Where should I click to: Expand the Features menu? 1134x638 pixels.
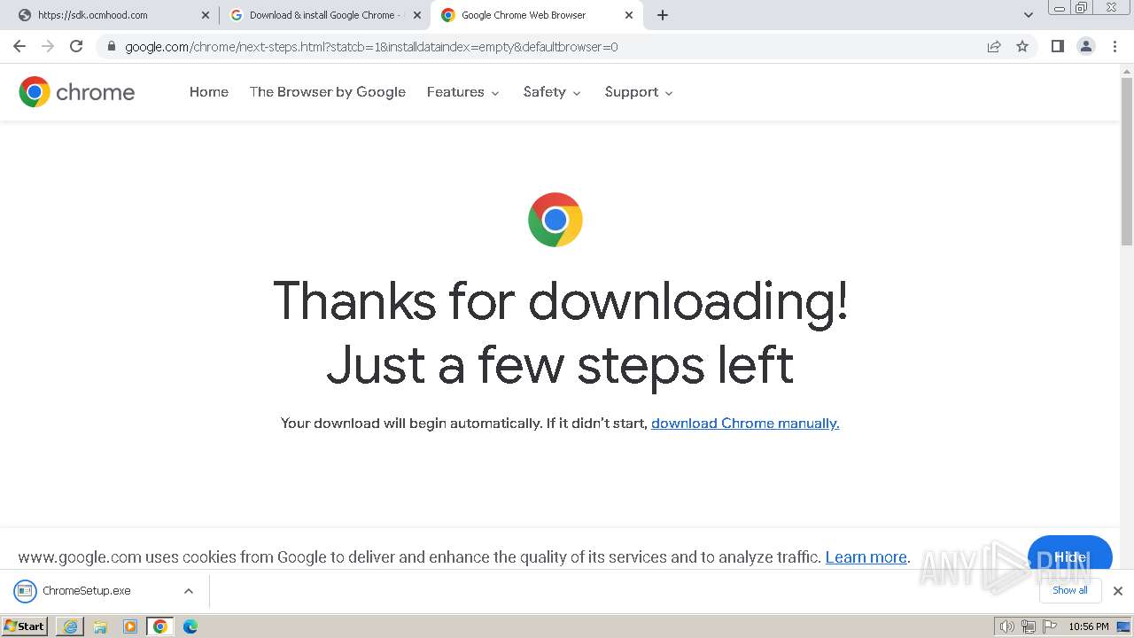[x=463, y=92]
